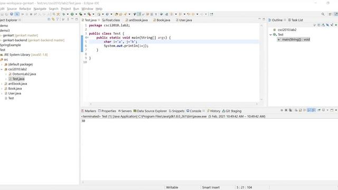Open the Git Staging tab
Screen dimensions: 338x190
232,111
